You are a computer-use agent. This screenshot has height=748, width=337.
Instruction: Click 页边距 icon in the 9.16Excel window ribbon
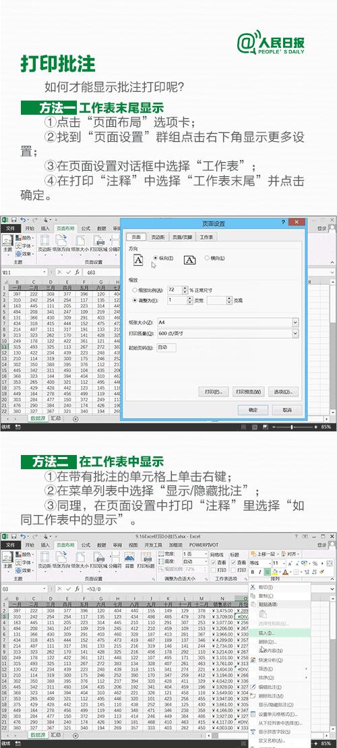(44, 558)
